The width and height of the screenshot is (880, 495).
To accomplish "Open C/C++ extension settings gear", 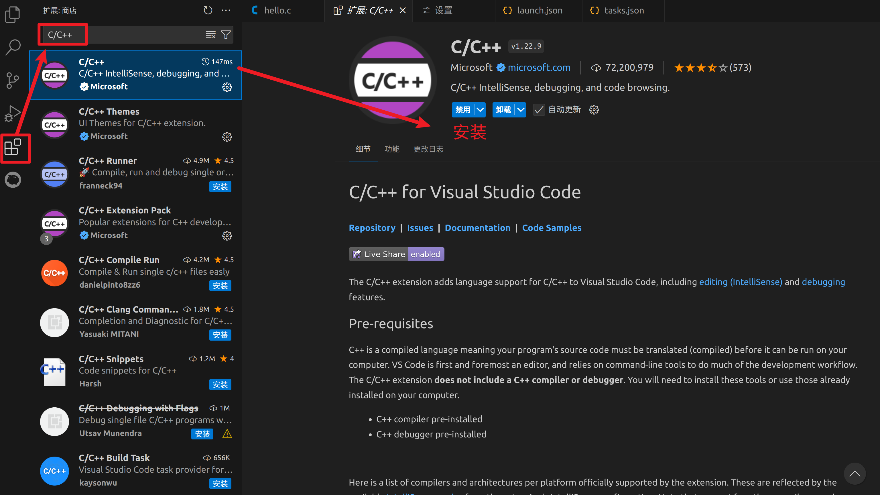I will click(227, 87).
